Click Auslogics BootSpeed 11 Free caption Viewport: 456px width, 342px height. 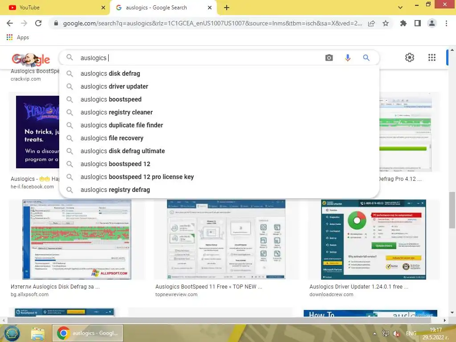point(209,286)
